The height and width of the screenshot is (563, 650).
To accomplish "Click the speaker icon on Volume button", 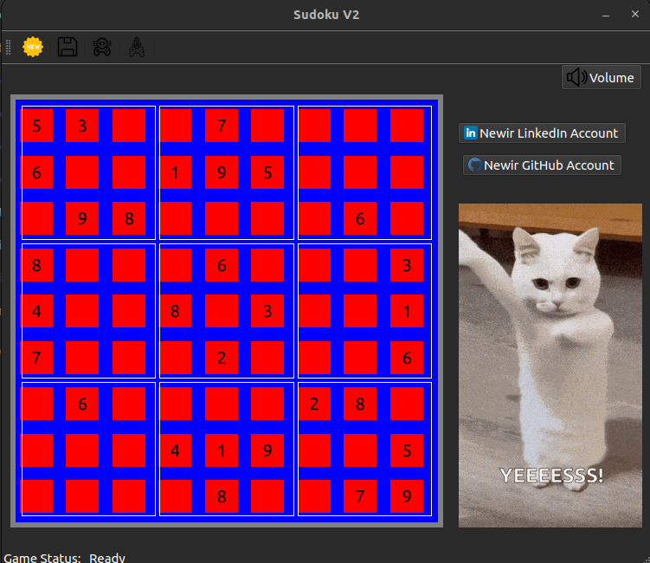I will pos(576,78).
